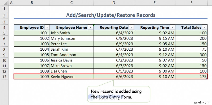Select row 3 header
212x105 pixels.
[x=4, y=22]
